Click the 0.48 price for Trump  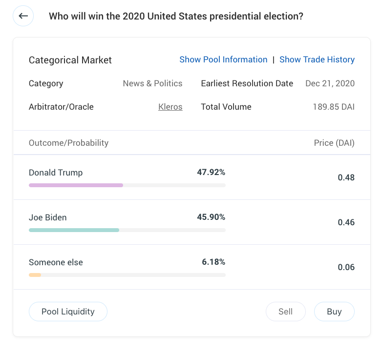pyautogui.click(x=346, y=177)
